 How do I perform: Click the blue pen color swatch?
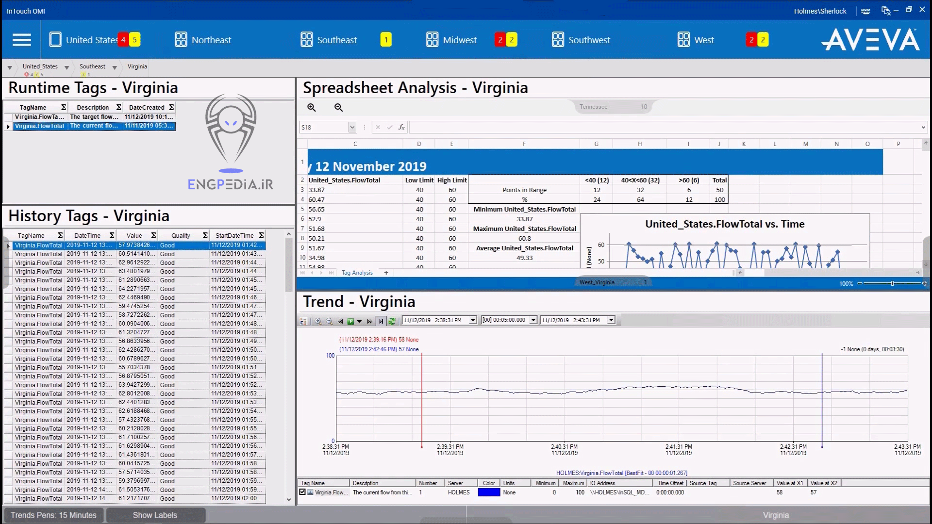489,492
